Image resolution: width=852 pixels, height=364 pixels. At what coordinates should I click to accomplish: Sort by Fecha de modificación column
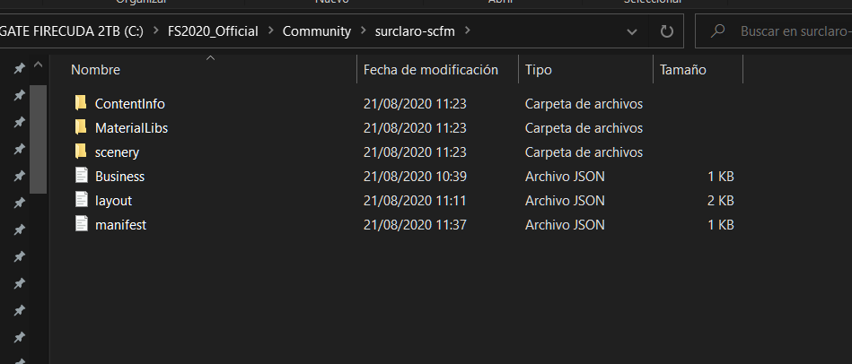(430, 69)
